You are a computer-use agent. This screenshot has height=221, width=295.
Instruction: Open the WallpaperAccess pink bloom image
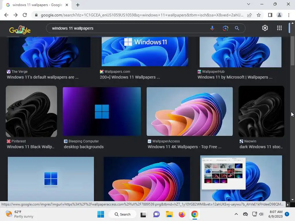pos(190,111)
